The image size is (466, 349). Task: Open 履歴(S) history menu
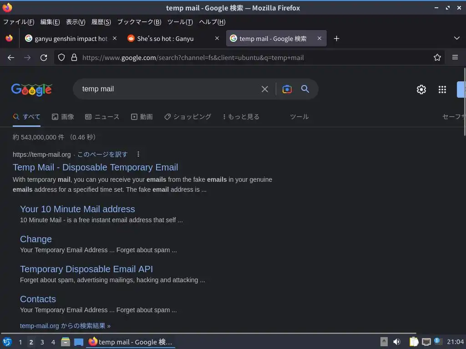[101, 22]
